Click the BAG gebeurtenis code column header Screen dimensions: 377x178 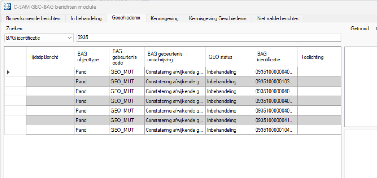[127, 57]
